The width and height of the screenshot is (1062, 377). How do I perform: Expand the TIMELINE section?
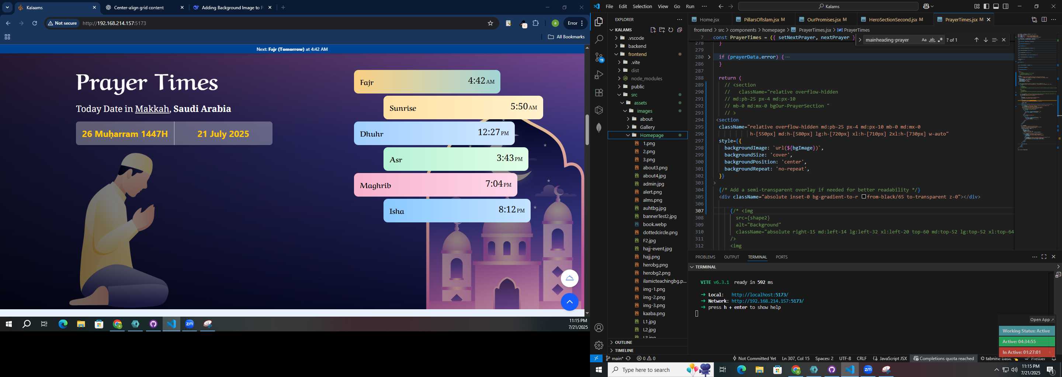[x=648, y=350]
